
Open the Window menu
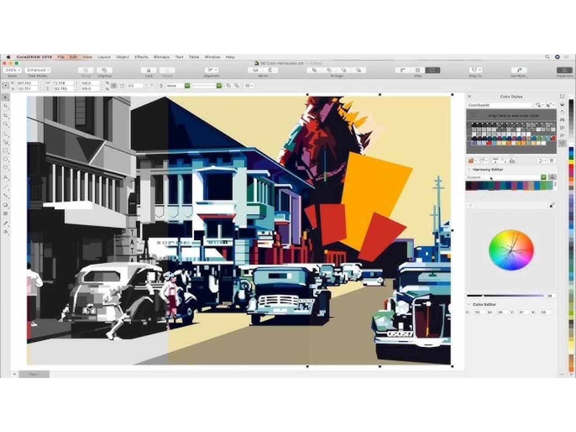[212, 57]
